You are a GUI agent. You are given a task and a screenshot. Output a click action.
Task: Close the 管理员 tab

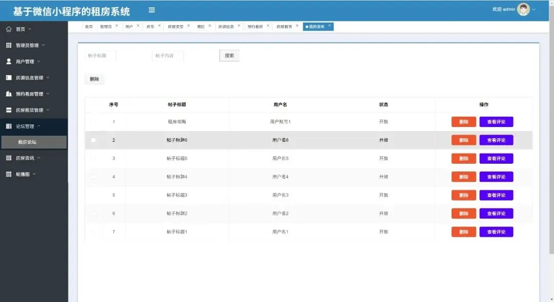[x=116, y=26]
